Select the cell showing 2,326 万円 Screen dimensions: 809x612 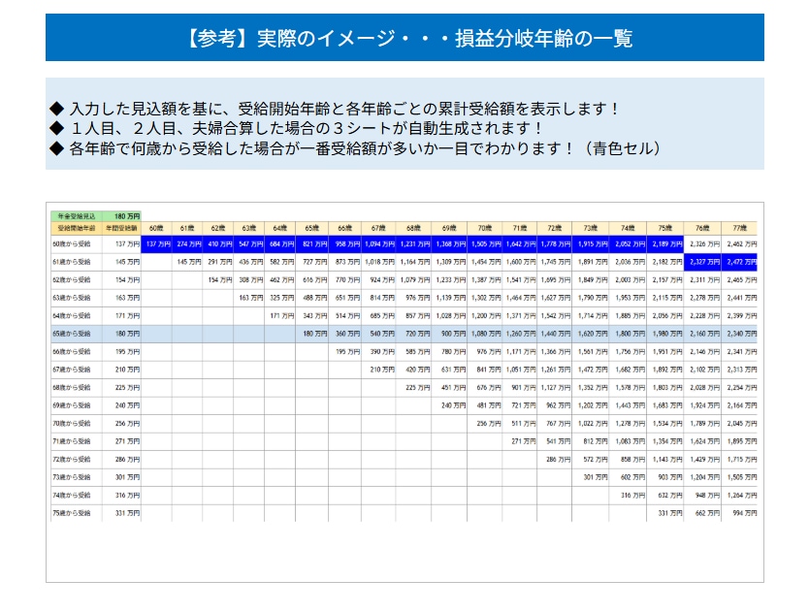pos(702,244)
